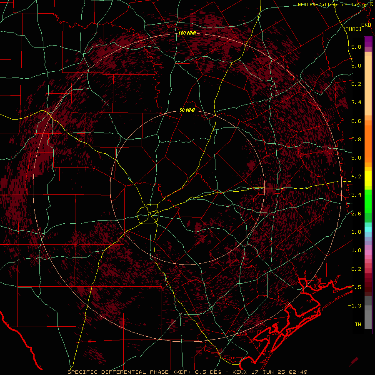The height and width of the screenshot is (375, 375).
Task: Click the light peach segment of the color bar
Action: pyautogui.click(x=368, y=85)
